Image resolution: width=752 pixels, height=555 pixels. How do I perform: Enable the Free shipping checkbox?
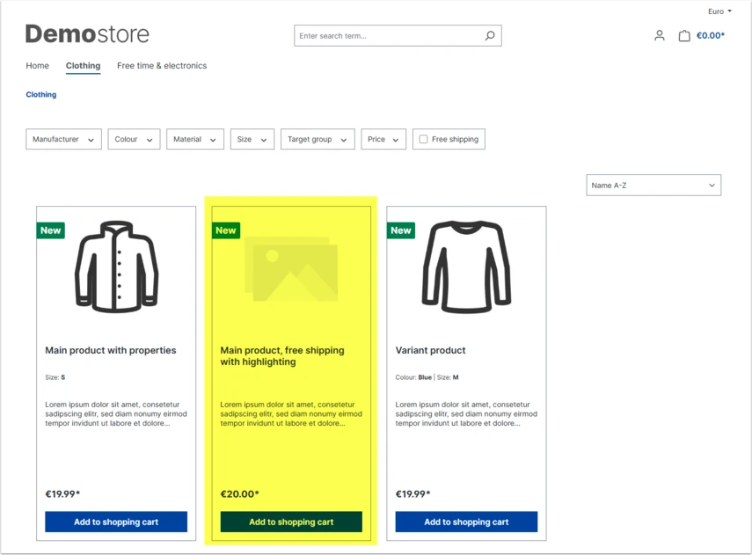tap(423, 139)
